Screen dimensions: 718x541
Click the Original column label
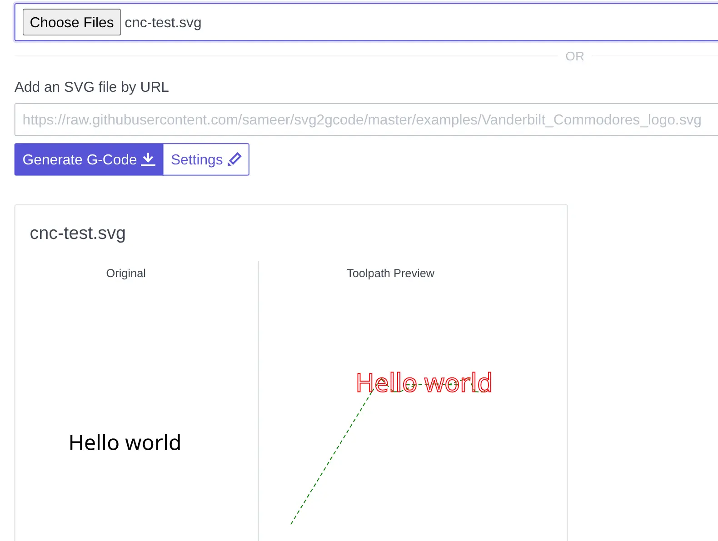[126, 273]
